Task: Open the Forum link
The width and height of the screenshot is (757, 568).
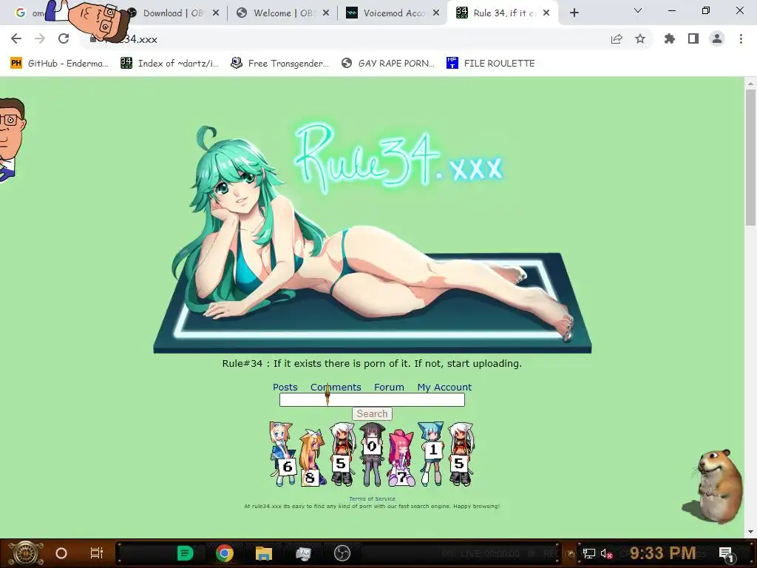Action: click(x=389, y=387)
